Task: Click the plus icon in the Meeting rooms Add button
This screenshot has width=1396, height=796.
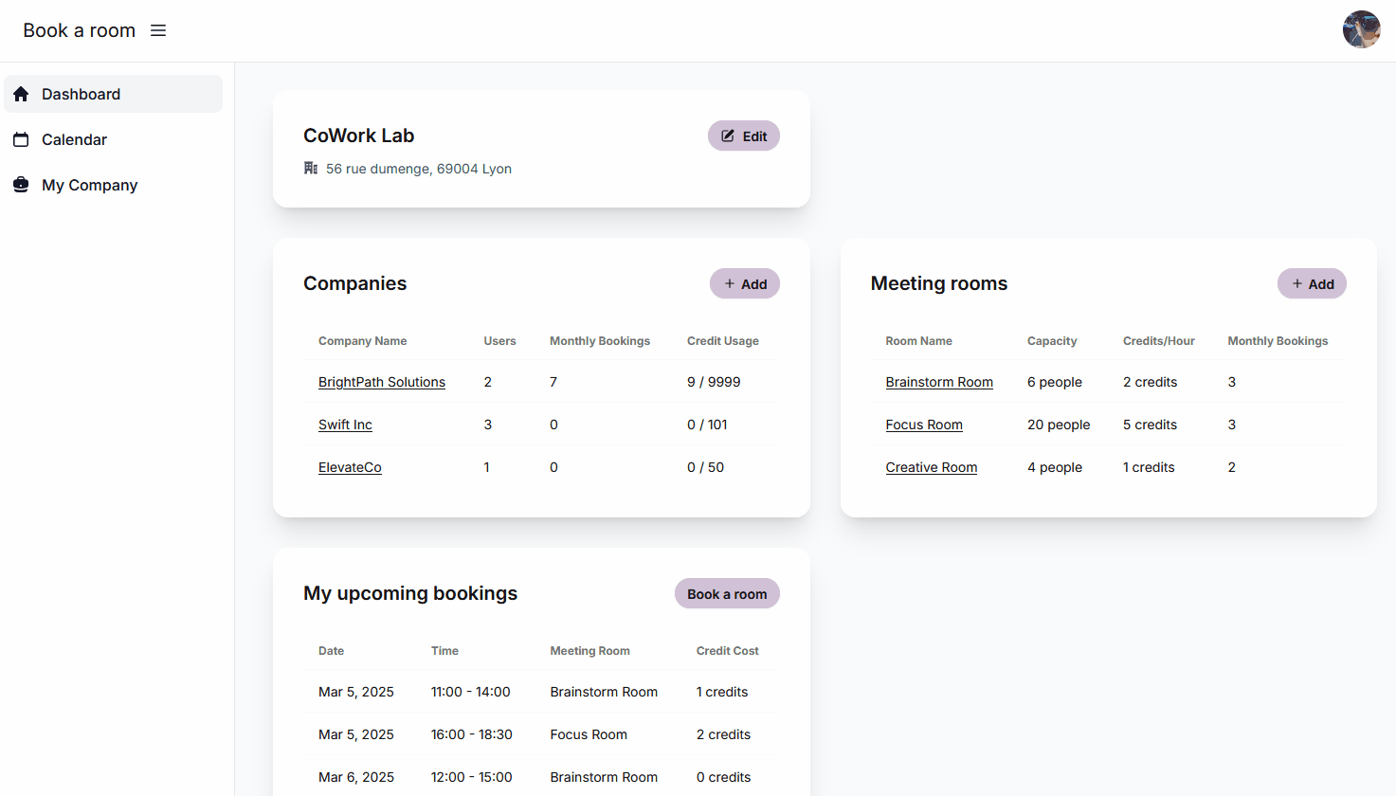Action: coord(1297,283)
